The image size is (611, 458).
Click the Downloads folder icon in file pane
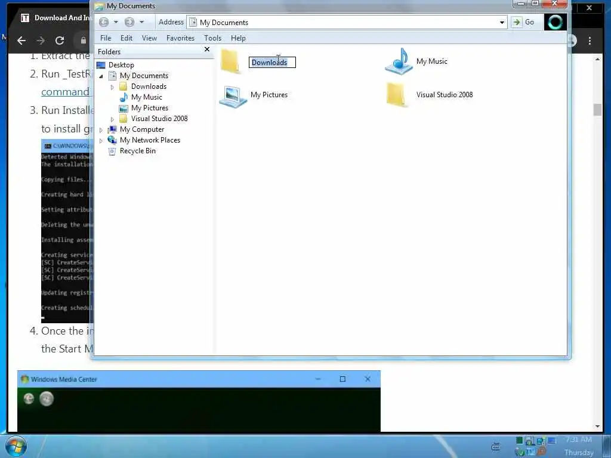pyautogui.click(x=231, y=61)
